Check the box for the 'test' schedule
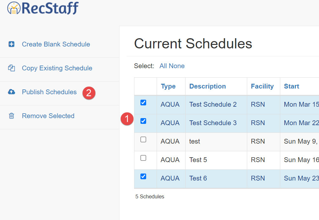The image size is (319, 220). pyautogui.click(x=143, y=139)
